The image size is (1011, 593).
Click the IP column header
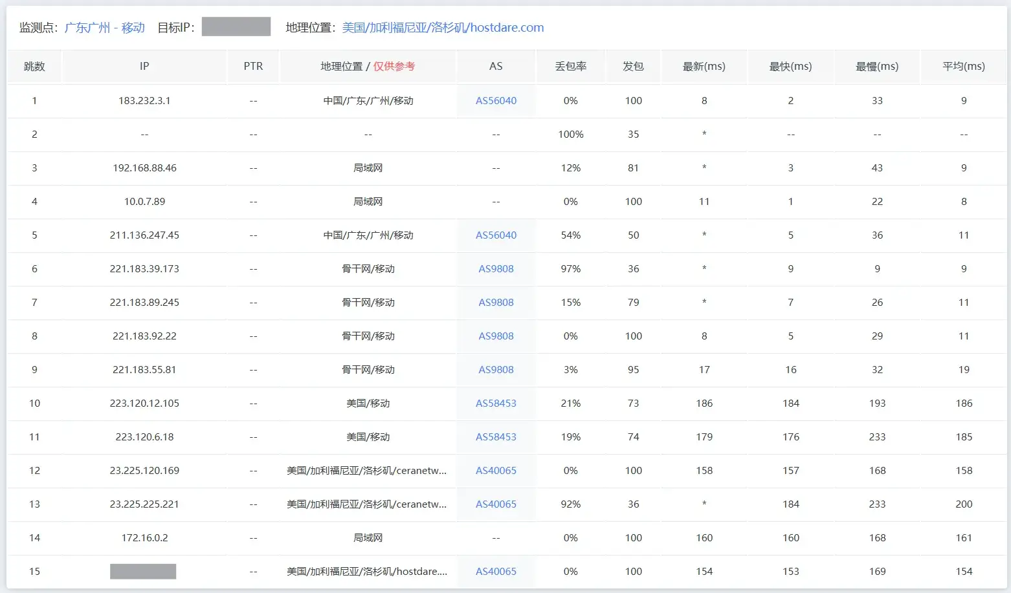144,66
